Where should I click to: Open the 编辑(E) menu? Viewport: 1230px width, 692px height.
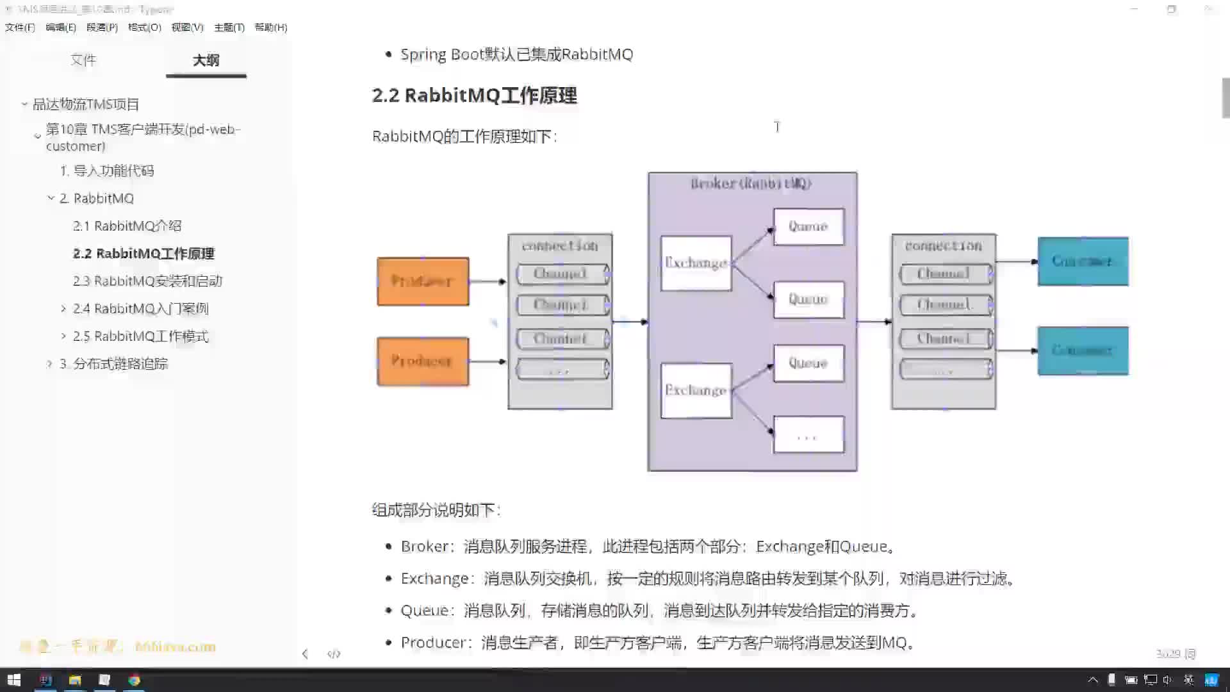(61, 27)
